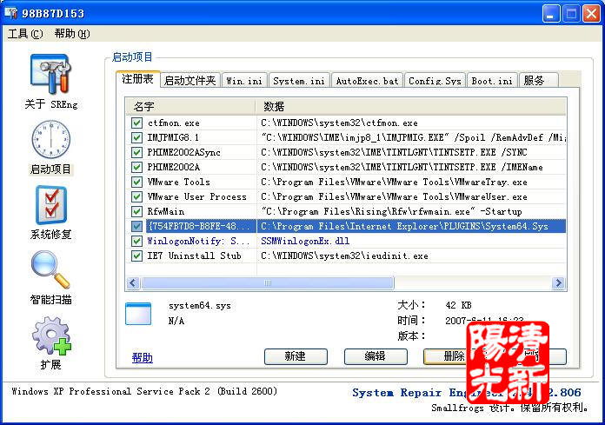Open the 帮助 hyperlink
The image size is (605, 425).
point(142,358)
